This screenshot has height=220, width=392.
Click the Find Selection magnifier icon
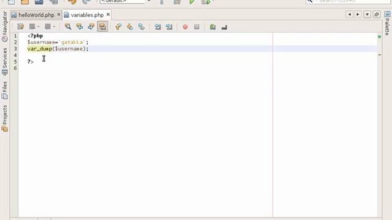point(68,27)
